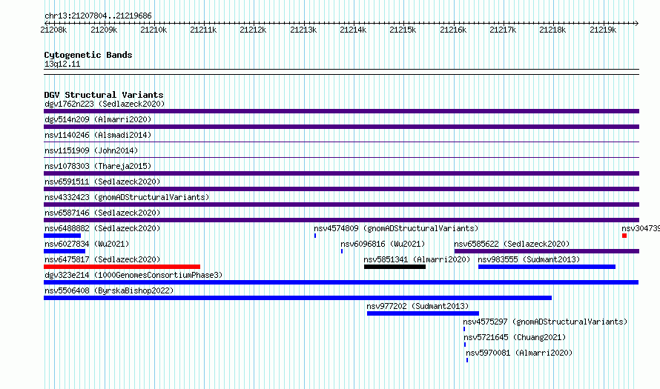Viewport: 660px width, 389px height.
Task: Click the blue dgv323e214 variant bar
Action: click(341, 282)
